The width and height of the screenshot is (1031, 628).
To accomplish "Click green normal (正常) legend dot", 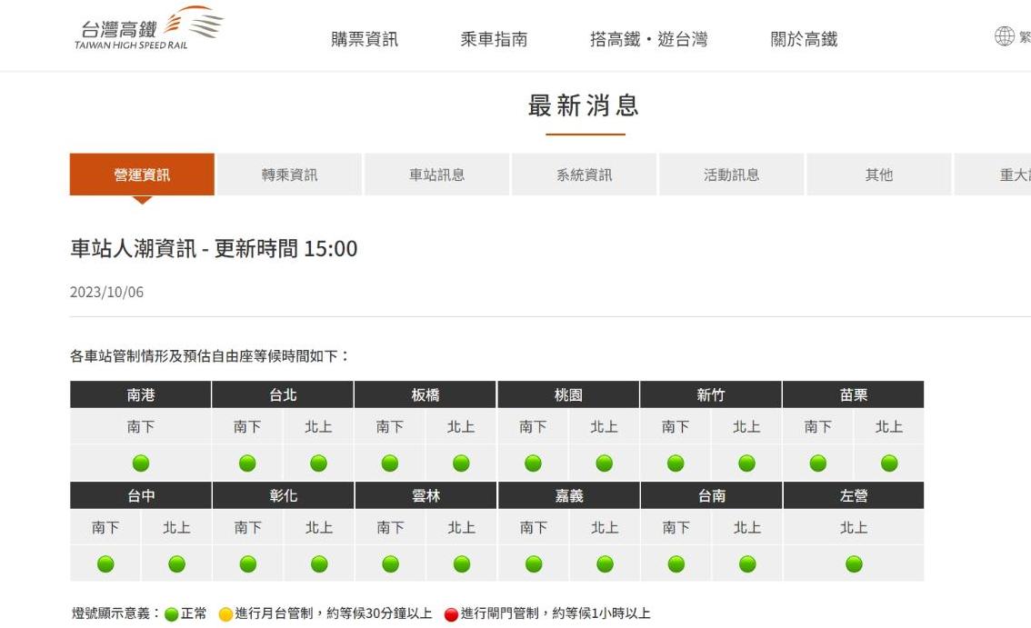I will (x=171, y=614).
